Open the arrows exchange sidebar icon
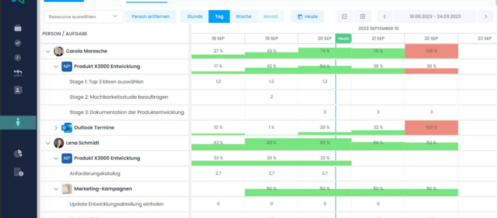This screenshot has width=498, height=218. point(18,73)
